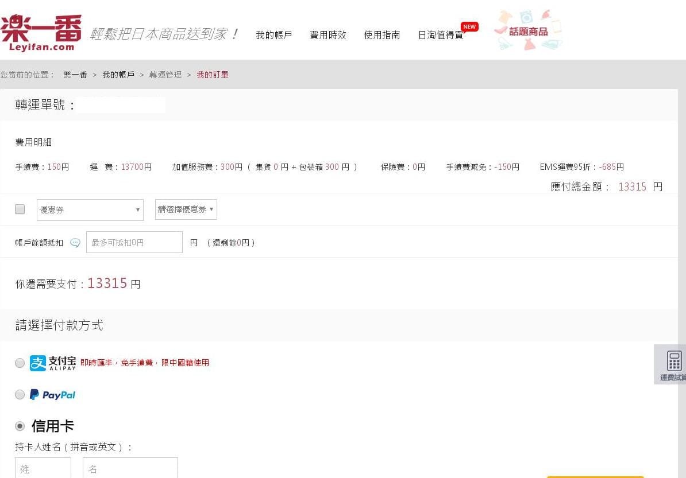Enable the coupon checkbox
Image resolution: width=686 pixels, height=478 pixels.
point(20,209)
